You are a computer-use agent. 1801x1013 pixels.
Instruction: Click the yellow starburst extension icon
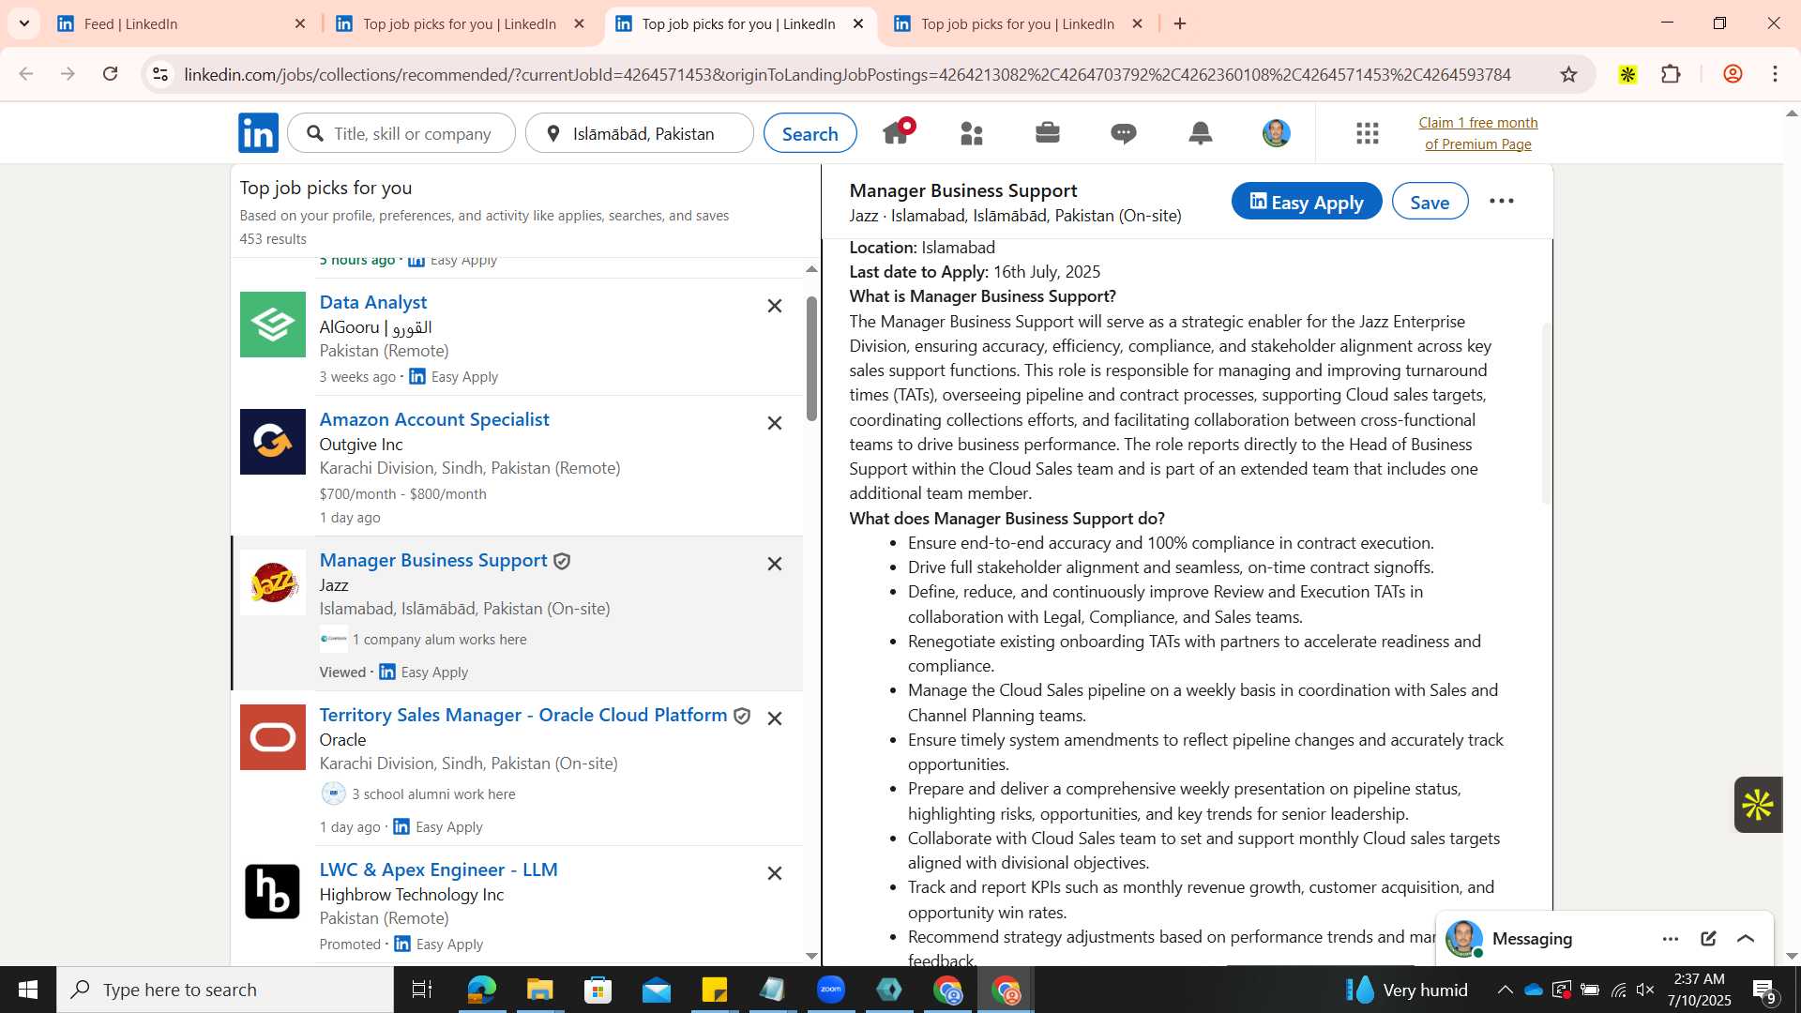pyautogui.click(x=1627, y=74)
